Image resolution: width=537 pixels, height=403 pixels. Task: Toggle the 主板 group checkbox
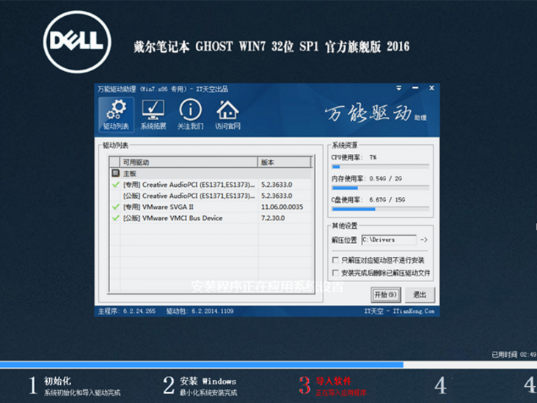tap(115, 173)
